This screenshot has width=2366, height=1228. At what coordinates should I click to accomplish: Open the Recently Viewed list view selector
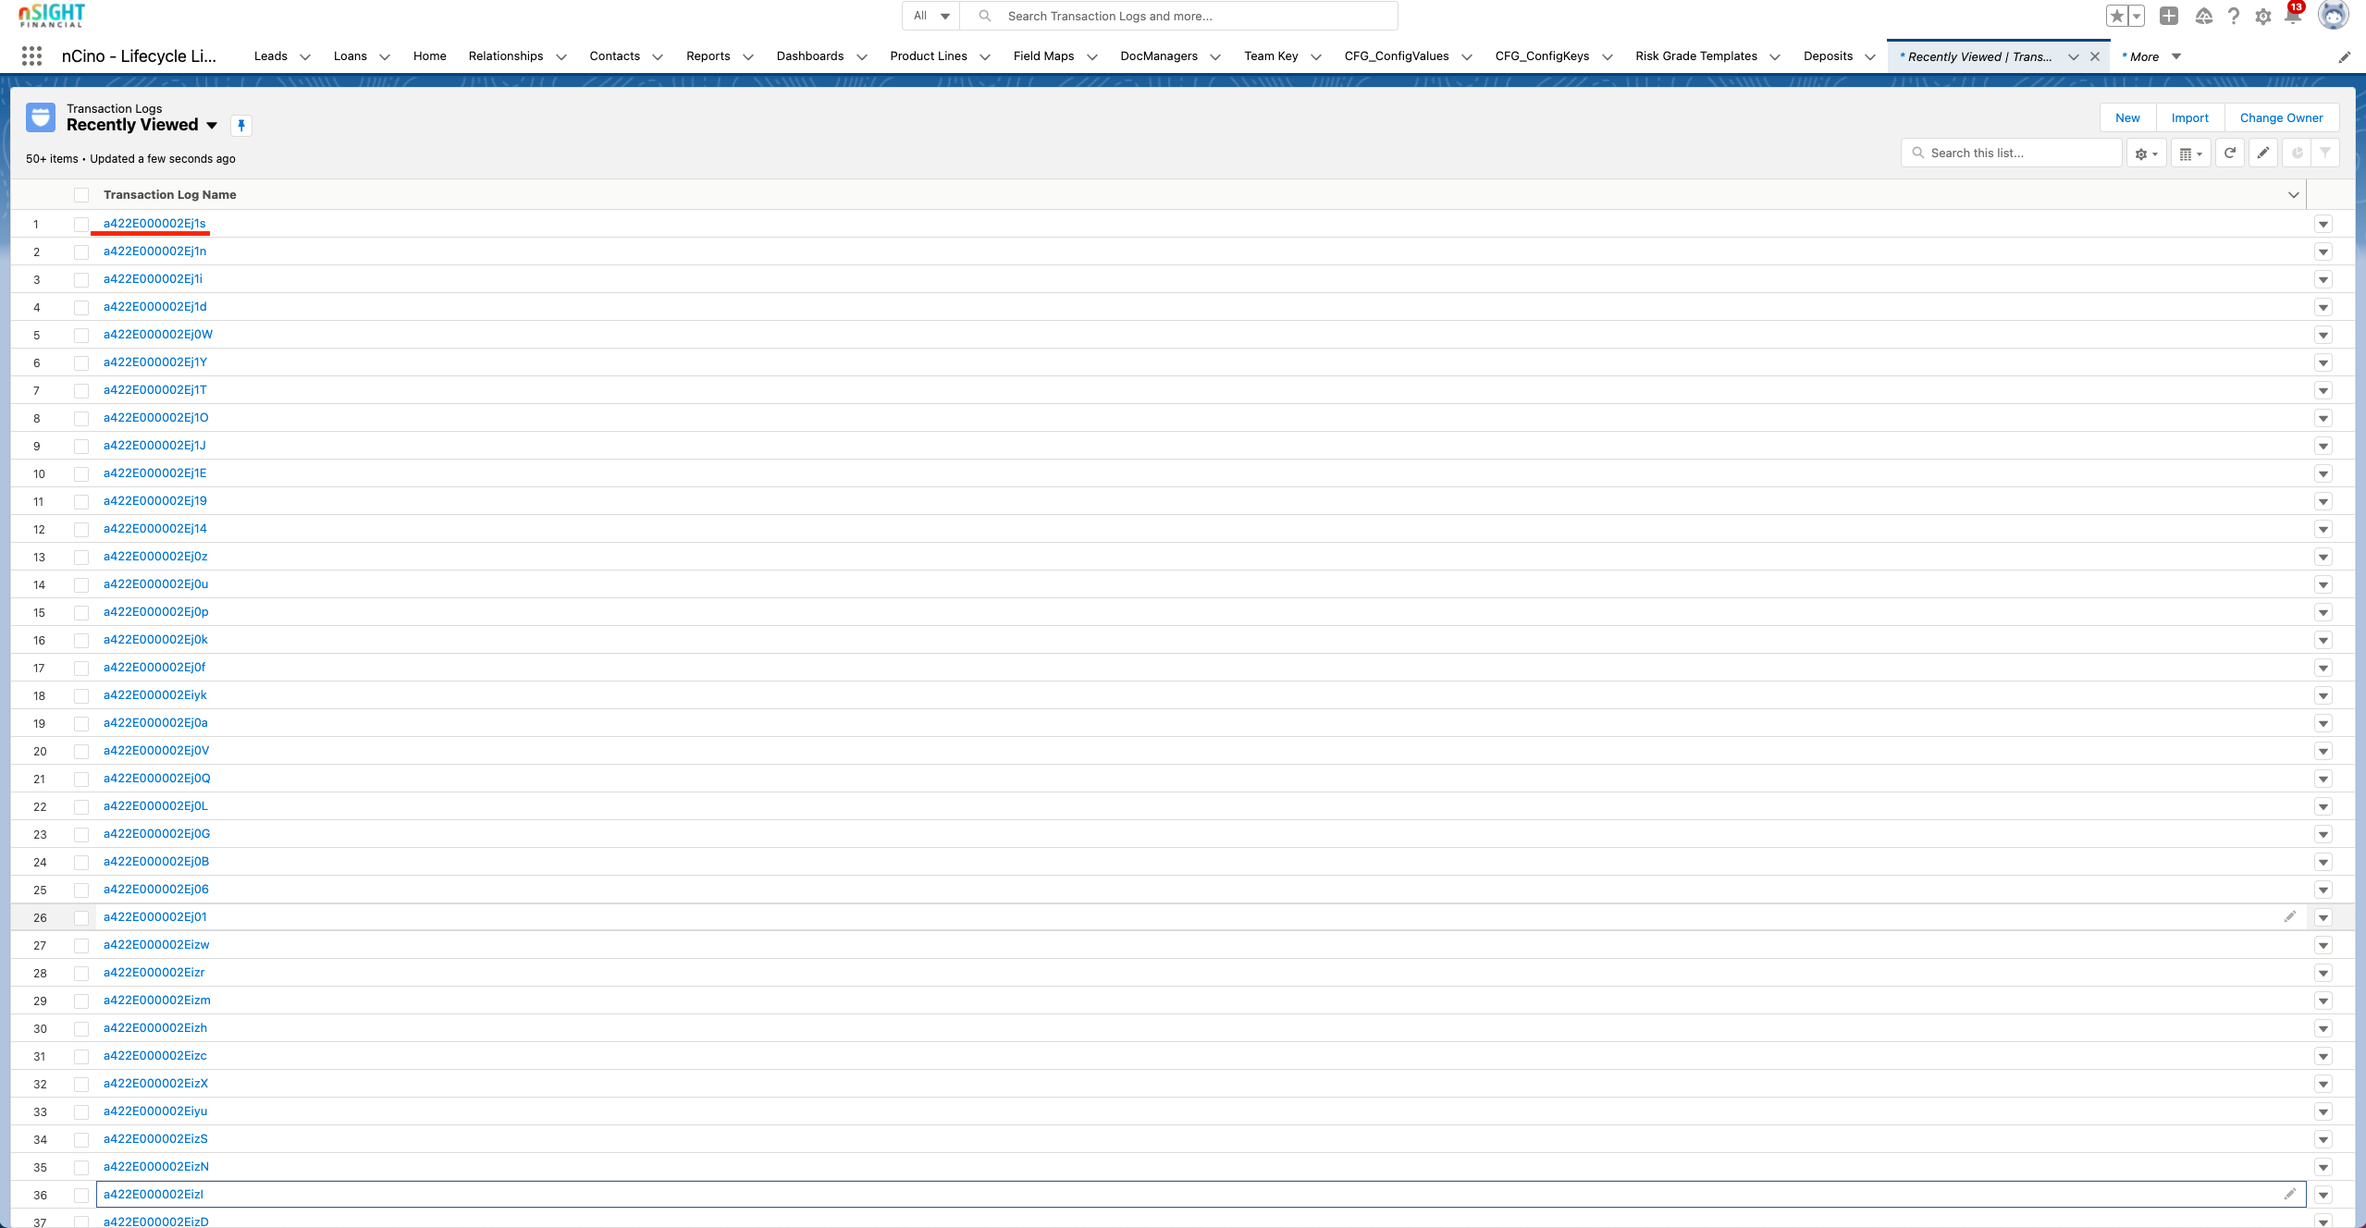[212, 126]
